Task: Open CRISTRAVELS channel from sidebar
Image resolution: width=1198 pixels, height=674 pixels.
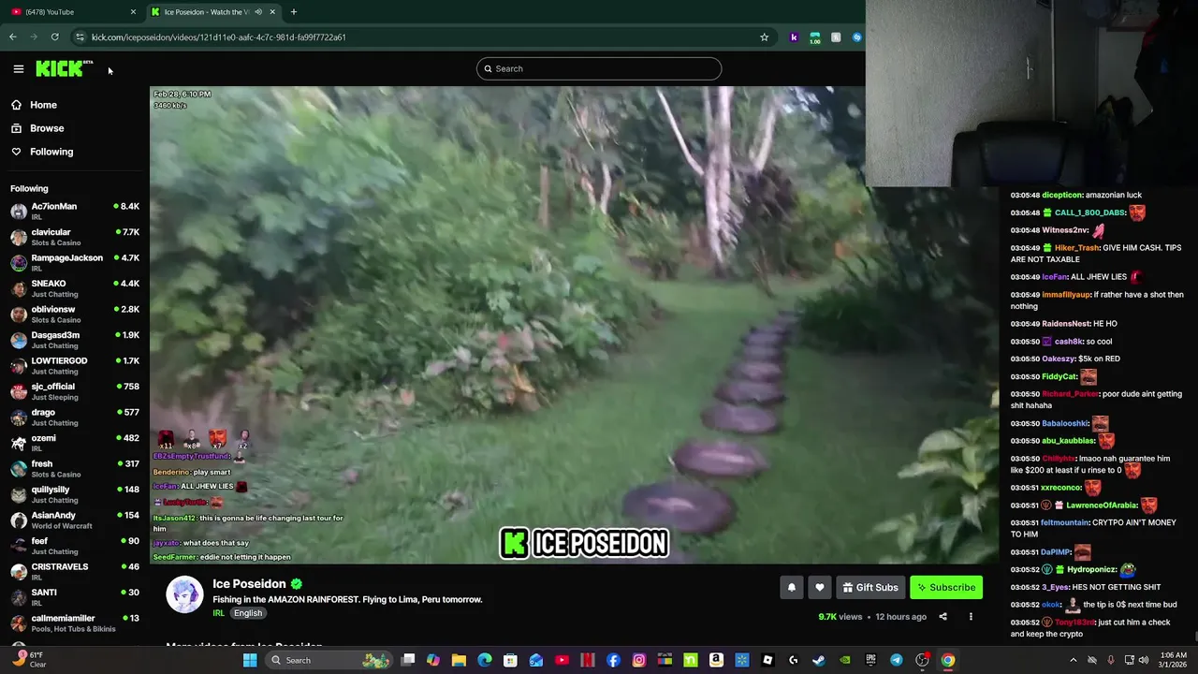Action: coord(75,571)
